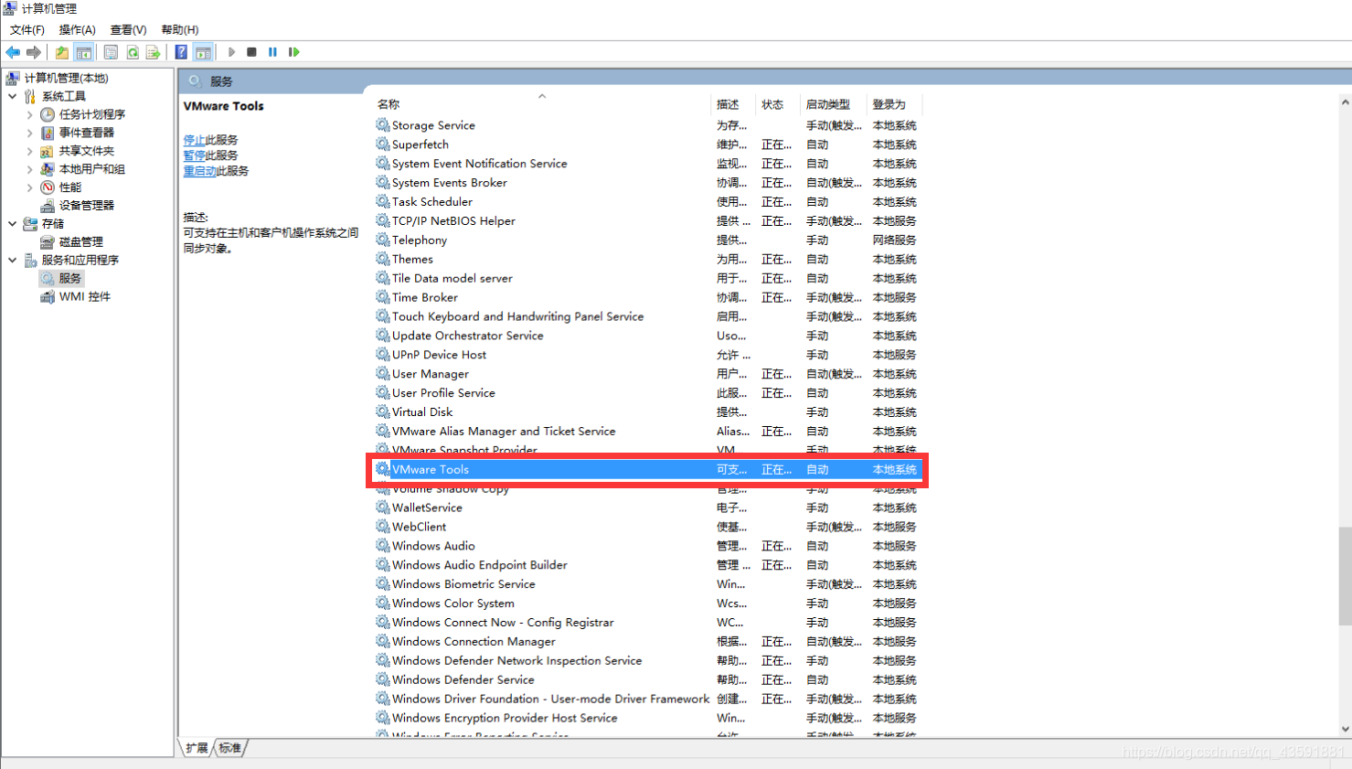This screenshot has height=769, width=1352.
Task: Switch to the 标准 tab
Action: coord(230,748)
